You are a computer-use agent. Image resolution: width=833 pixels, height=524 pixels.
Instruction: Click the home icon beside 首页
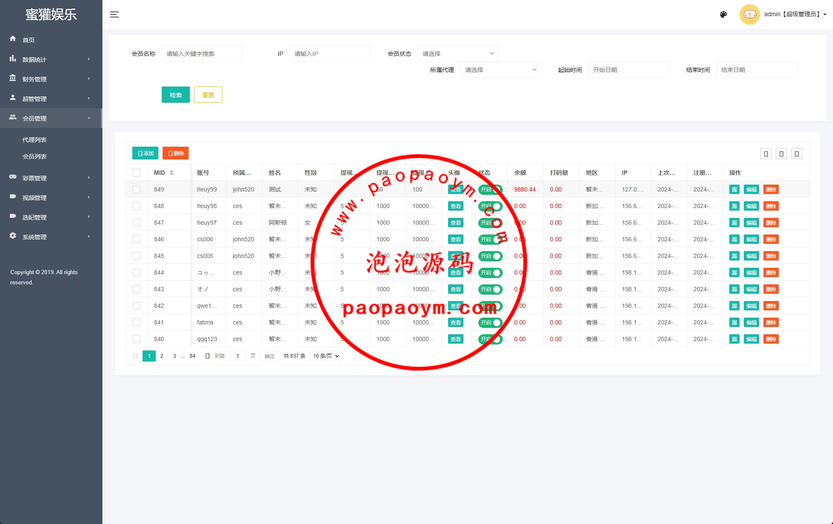pyautogui.click(x=13, y=39)
